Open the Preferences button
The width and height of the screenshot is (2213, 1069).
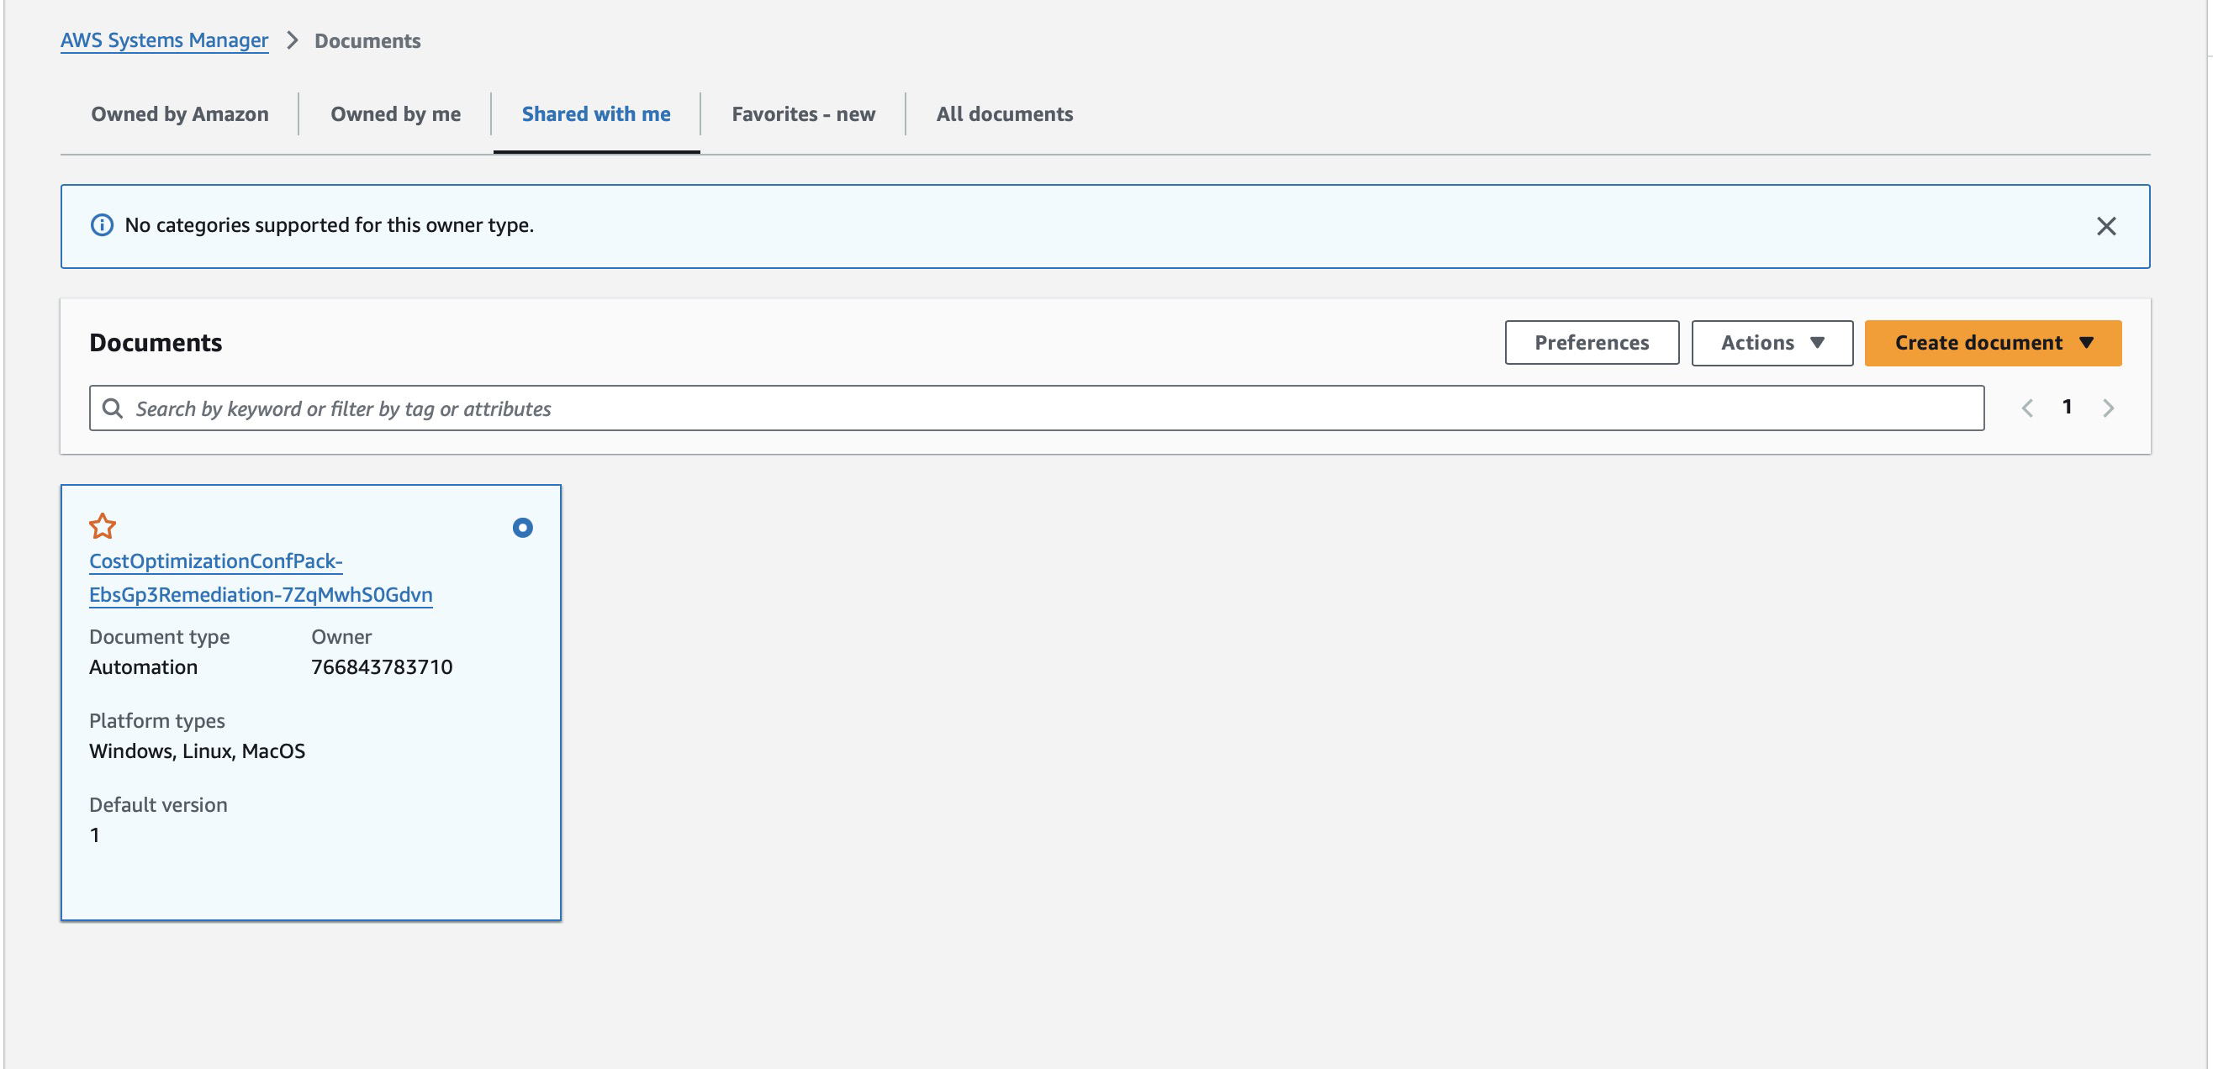[x=1591, y=343]
